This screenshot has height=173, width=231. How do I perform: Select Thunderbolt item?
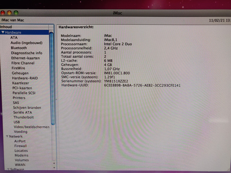point(23,117)
